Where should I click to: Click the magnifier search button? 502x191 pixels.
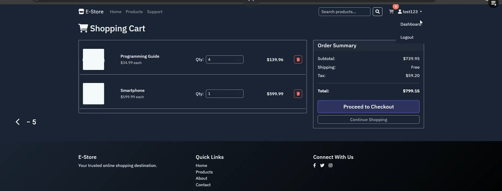point(377,12)
